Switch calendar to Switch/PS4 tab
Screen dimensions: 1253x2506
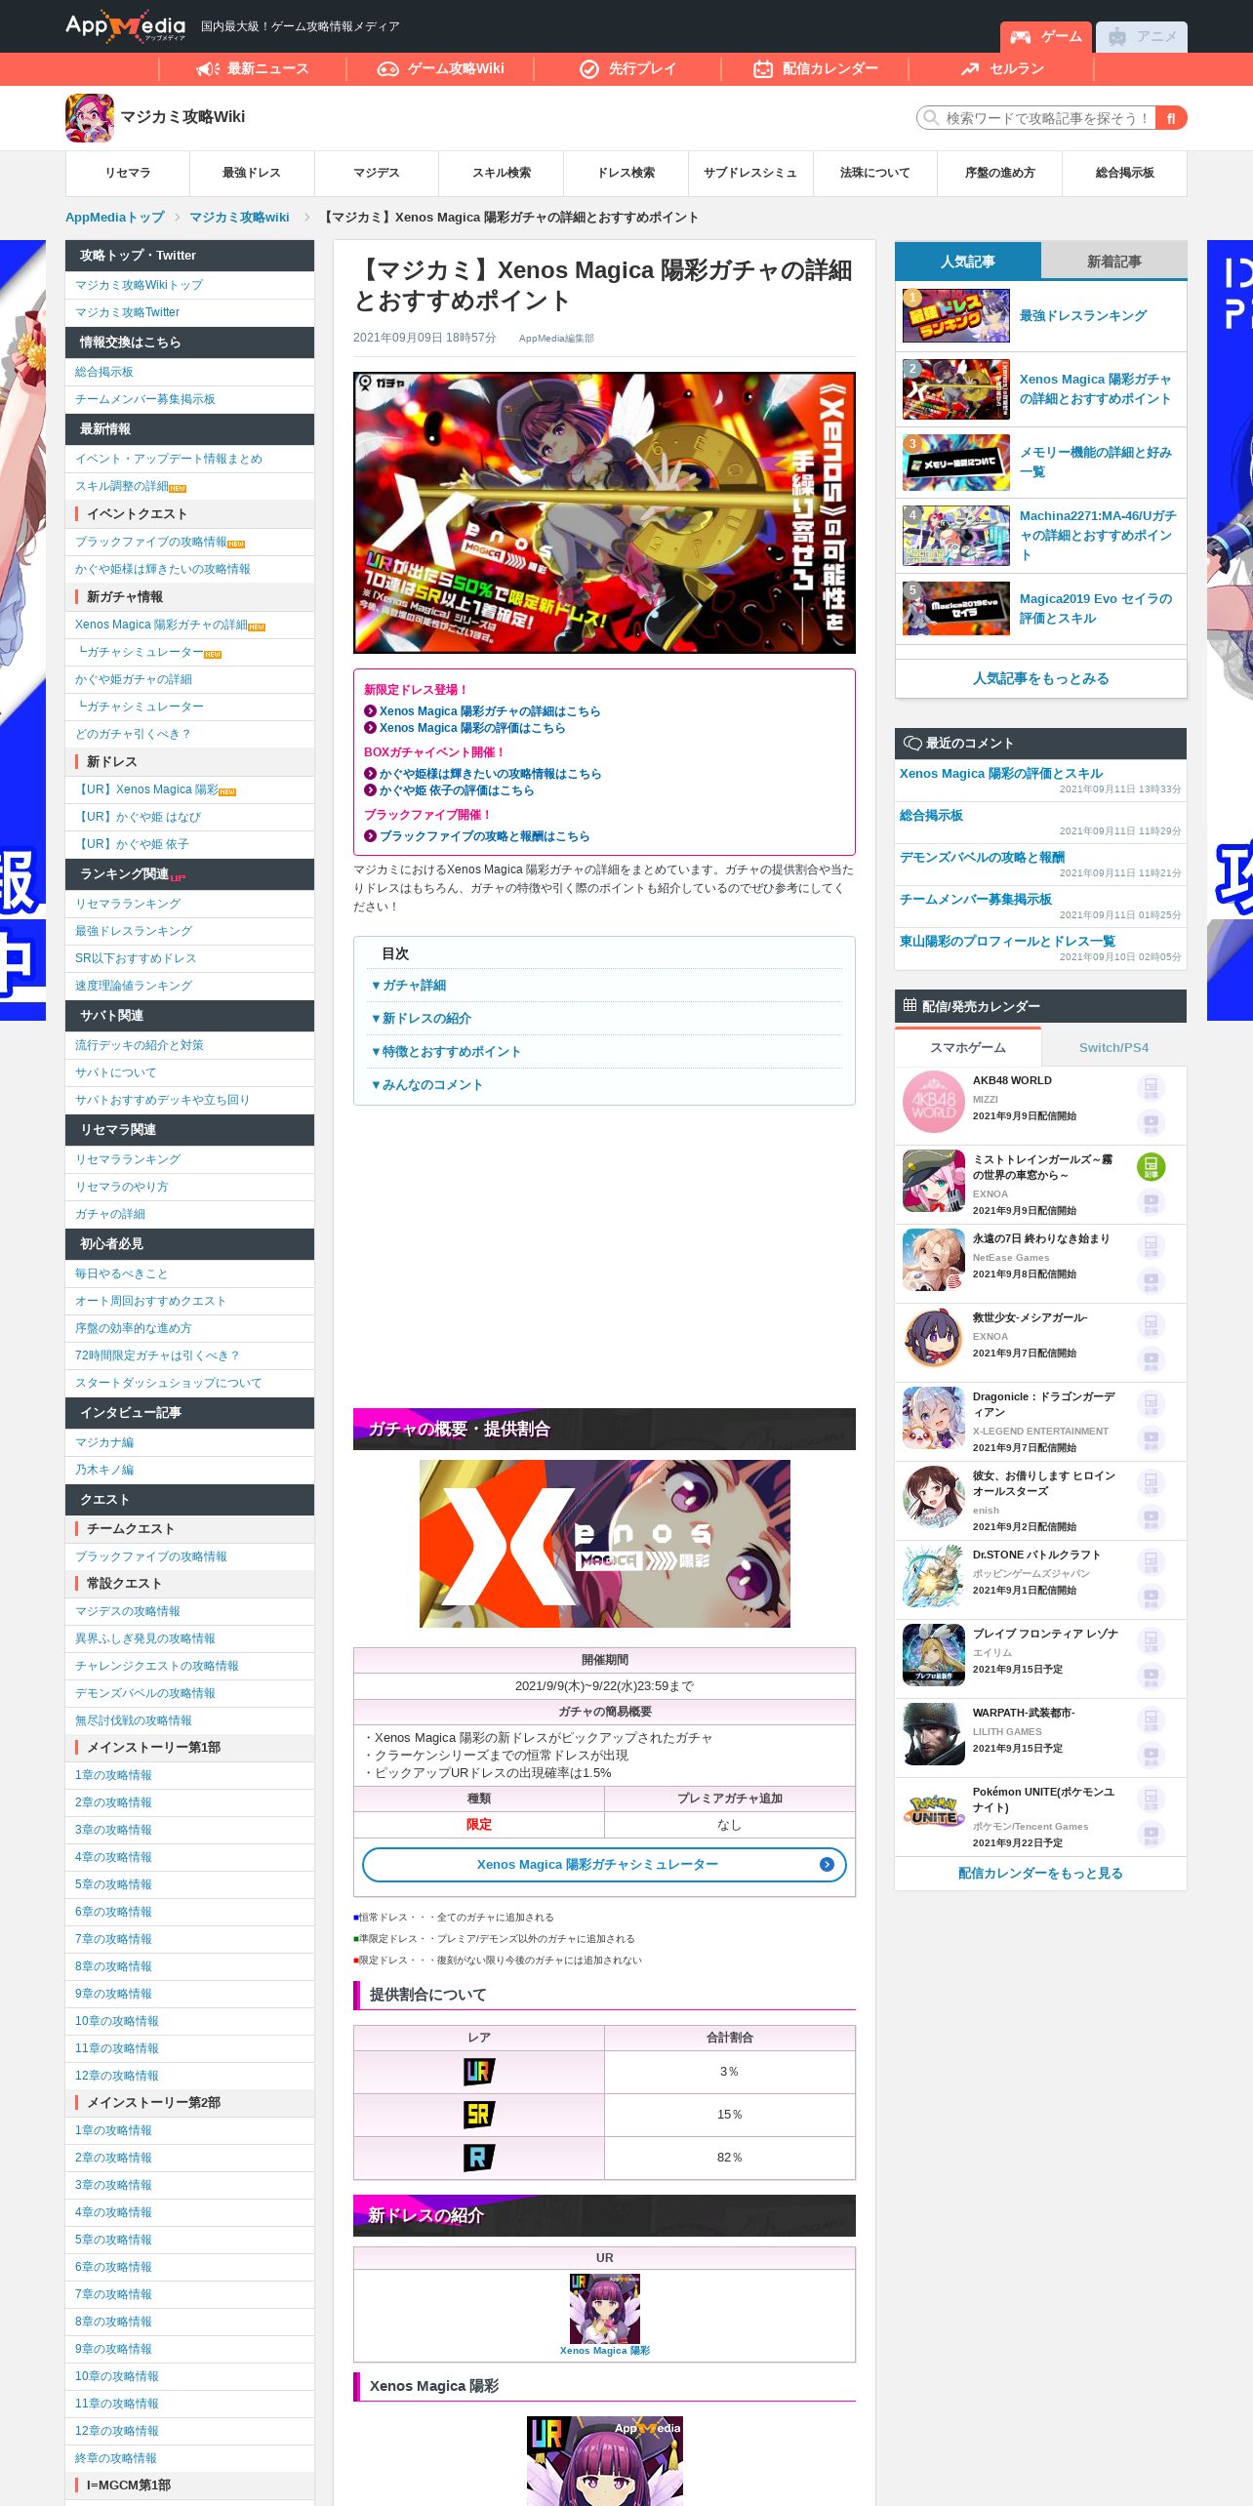click(x=1113, y=1047)
